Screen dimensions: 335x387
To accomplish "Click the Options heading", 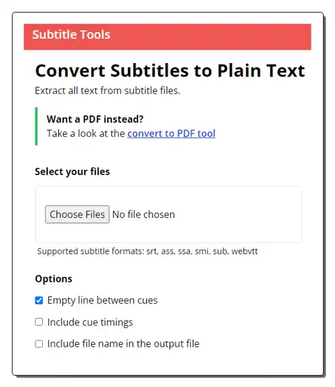I will pyautogui.click(x=54, y=278).
